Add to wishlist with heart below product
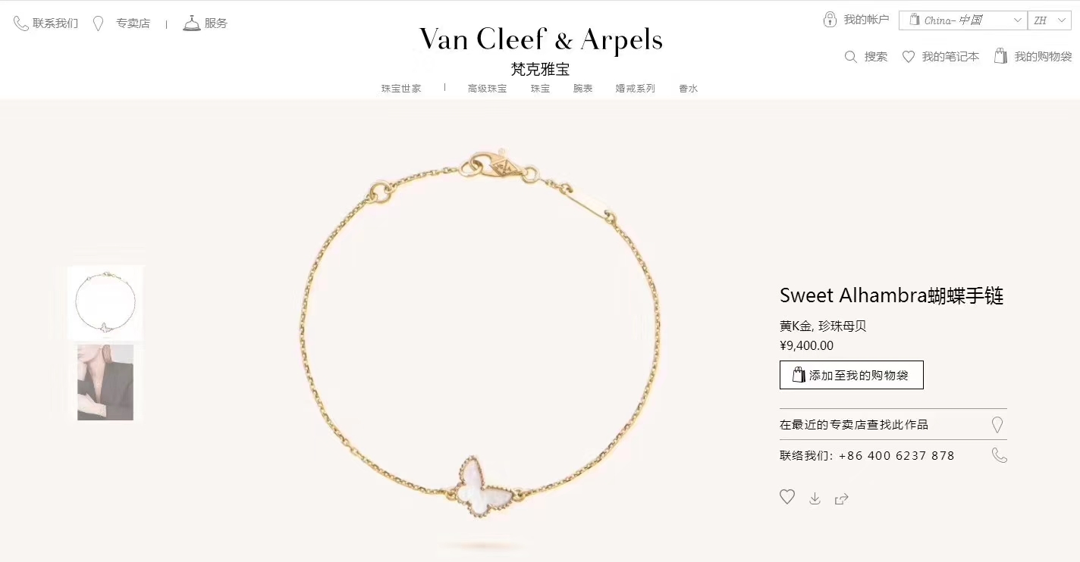The width and height of the screenshot is (1080, 562). 787,497
